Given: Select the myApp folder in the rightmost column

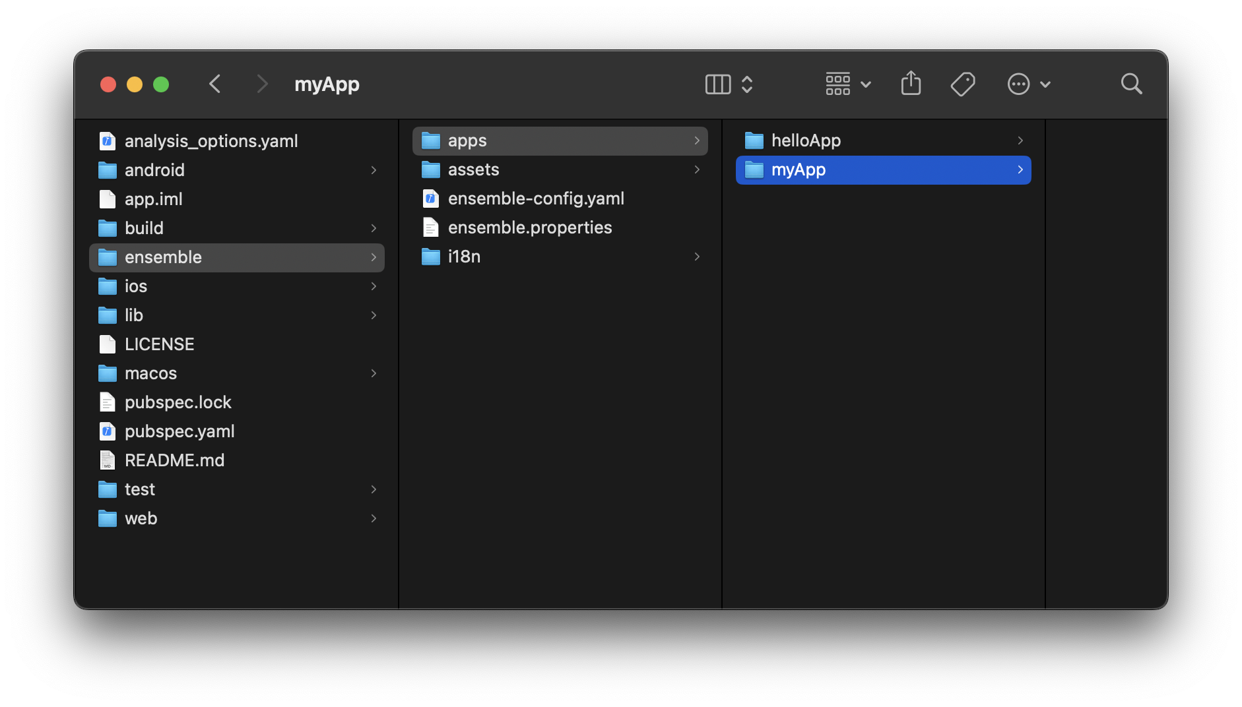Looking at the screenshot, I should (x=799, y=169).
